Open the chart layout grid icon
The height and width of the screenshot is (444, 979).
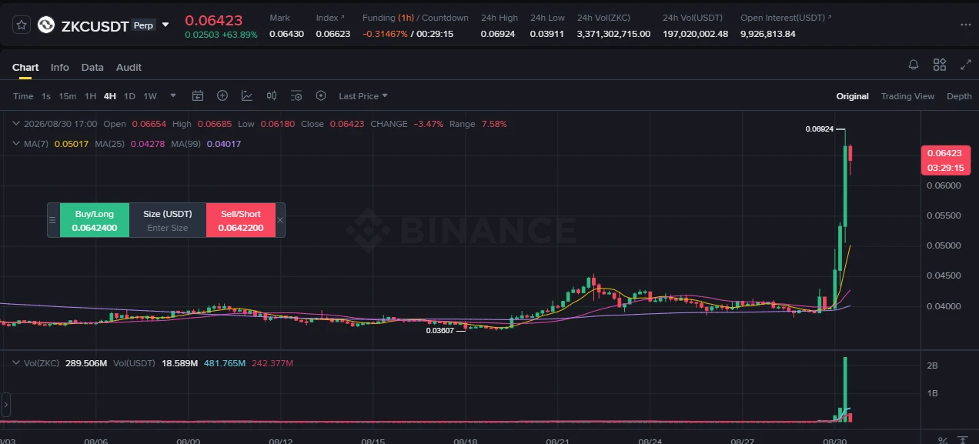pyautogui.click(x=940, y=65)
